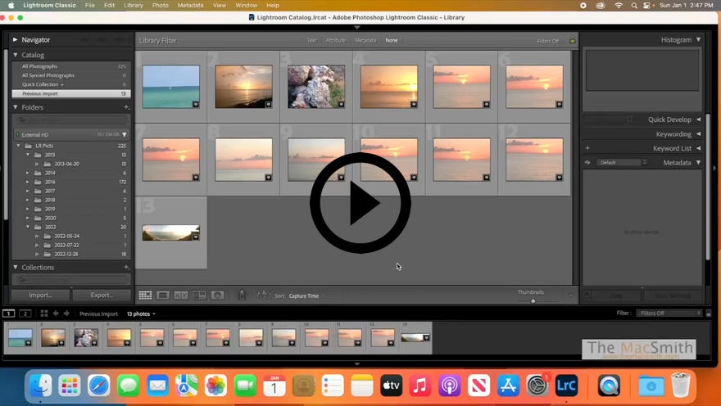Collapse the Collections panel

pos(16,267)
